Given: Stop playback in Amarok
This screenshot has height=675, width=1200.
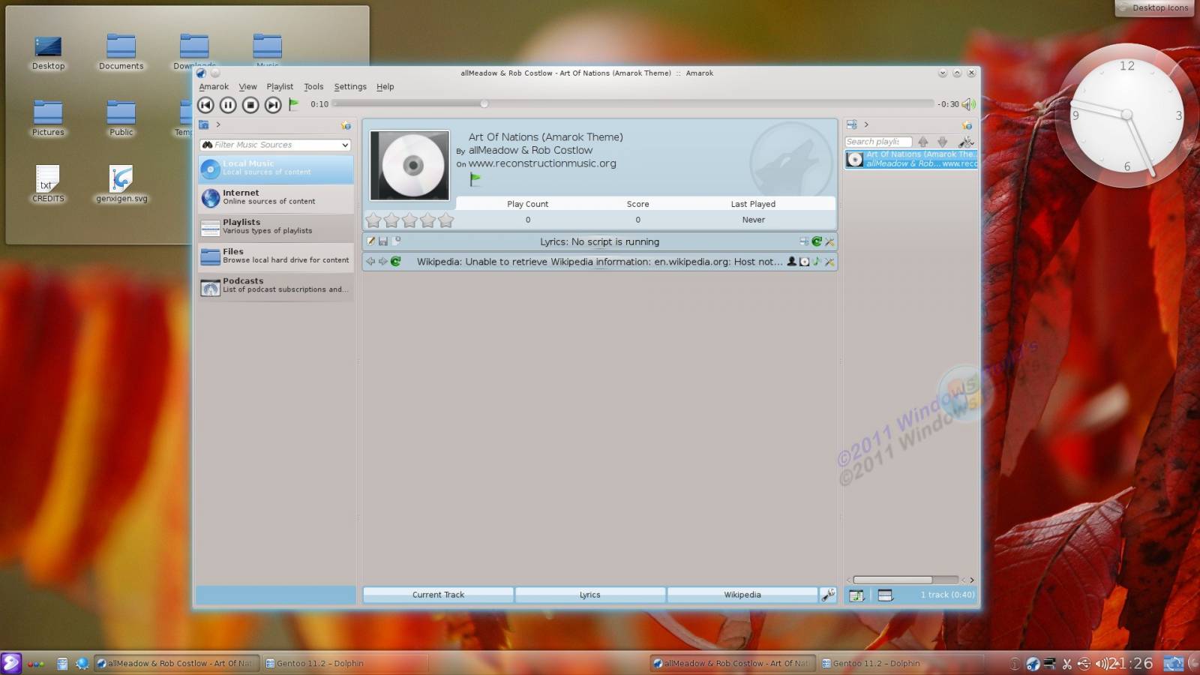Looking at the screenshot, I should (250, 105).
